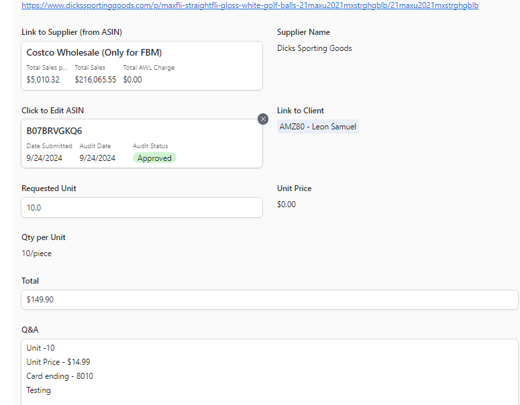
Task: Select the 'Testing' line in Q&A
Action: click(x=38, y=390)
